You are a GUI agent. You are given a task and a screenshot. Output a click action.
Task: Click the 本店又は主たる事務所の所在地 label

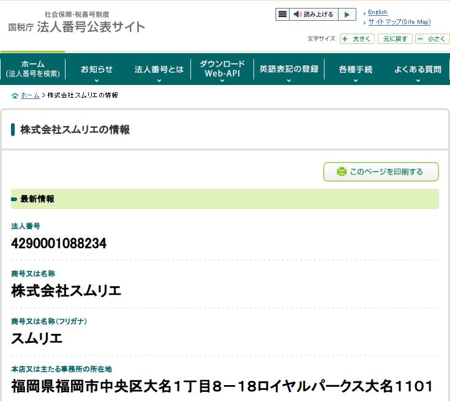coord(61,369)
